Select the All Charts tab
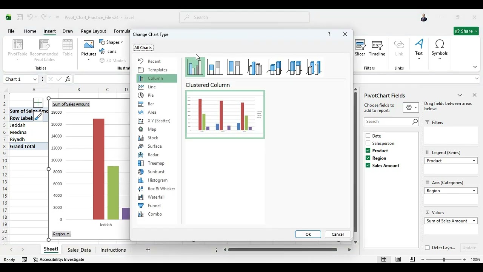This screenshot has width=483, height=272. 143,48
